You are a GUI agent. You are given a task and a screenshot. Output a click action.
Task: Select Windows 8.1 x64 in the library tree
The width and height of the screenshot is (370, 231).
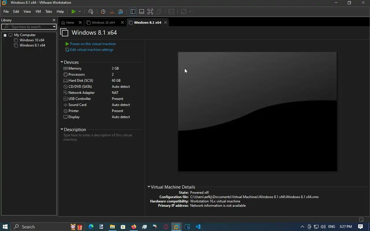(x=32, y=45)
